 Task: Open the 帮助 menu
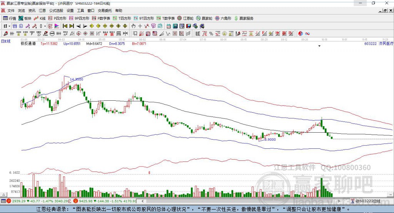119,10
